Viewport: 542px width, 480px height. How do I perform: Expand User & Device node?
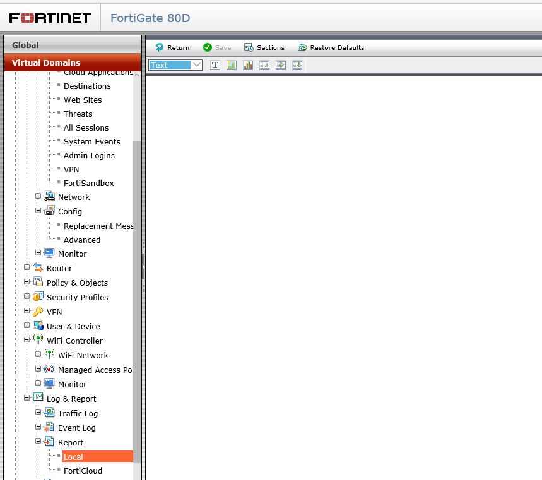pos(27,325)
